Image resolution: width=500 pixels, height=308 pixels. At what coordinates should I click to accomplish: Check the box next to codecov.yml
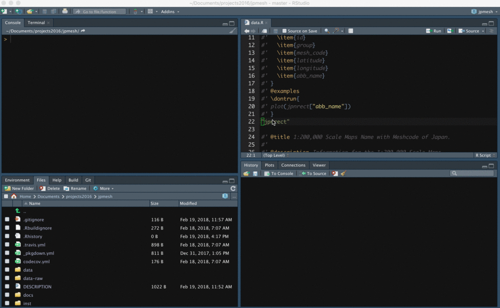7,261
